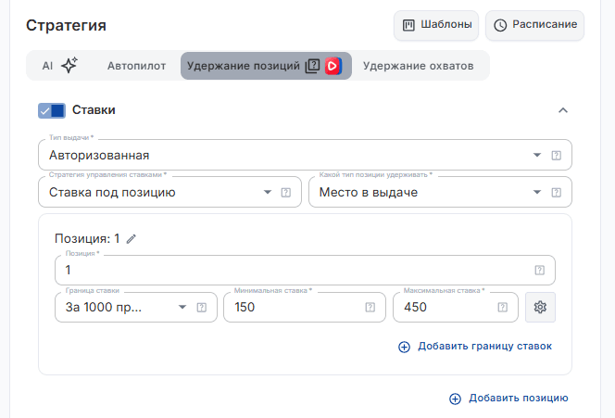This screenshot has width=615, height=418.
Task: Open Стратегия управления ставками dropdown
Action: click(169, 192)
